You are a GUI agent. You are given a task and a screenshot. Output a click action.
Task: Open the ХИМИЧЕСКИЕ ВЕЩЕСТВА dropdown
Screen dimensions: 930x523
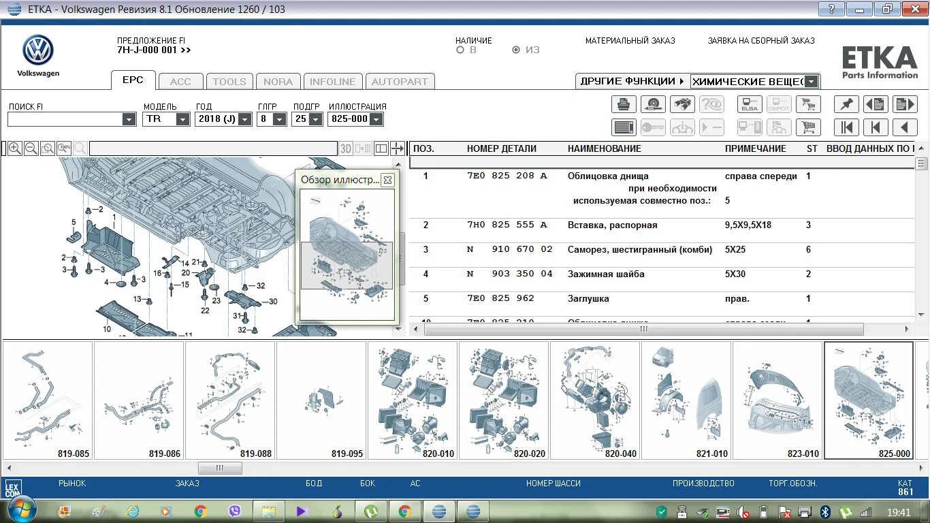[811, 82]
